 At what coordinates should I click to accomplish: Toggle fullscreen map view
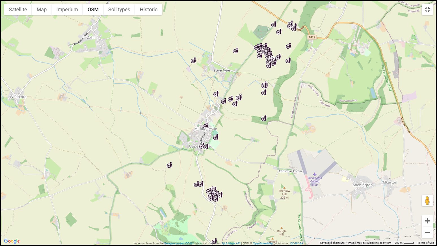[x=427, y=10]
